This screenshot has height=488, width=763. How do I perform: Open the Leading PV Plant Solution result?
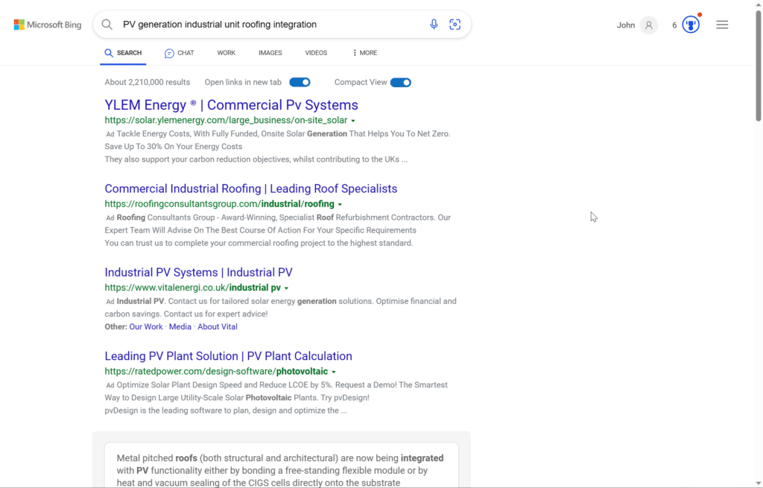228,356
